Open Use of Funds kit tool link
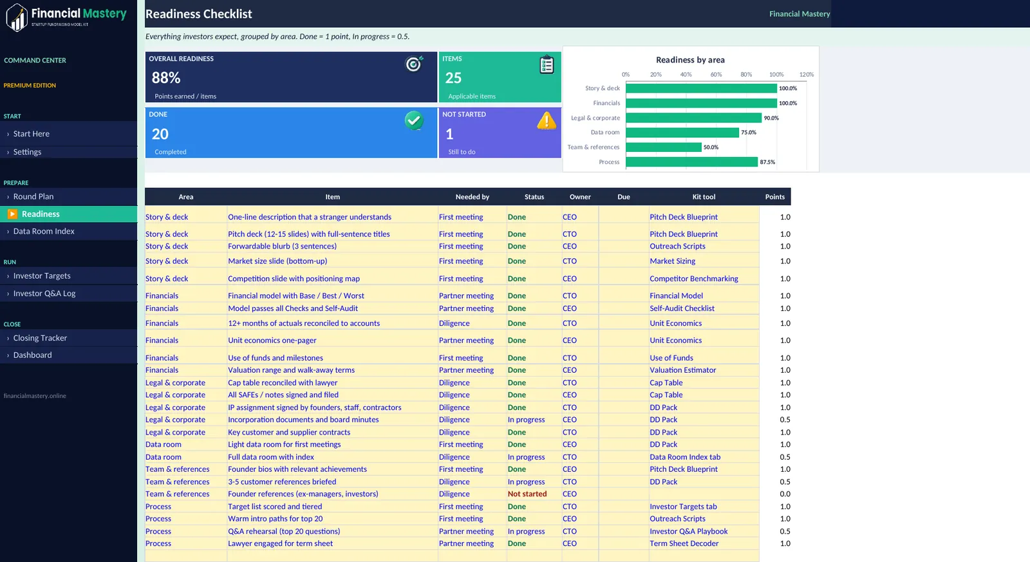This screenshot has width=1030, height=562. [x=671, y=358]
